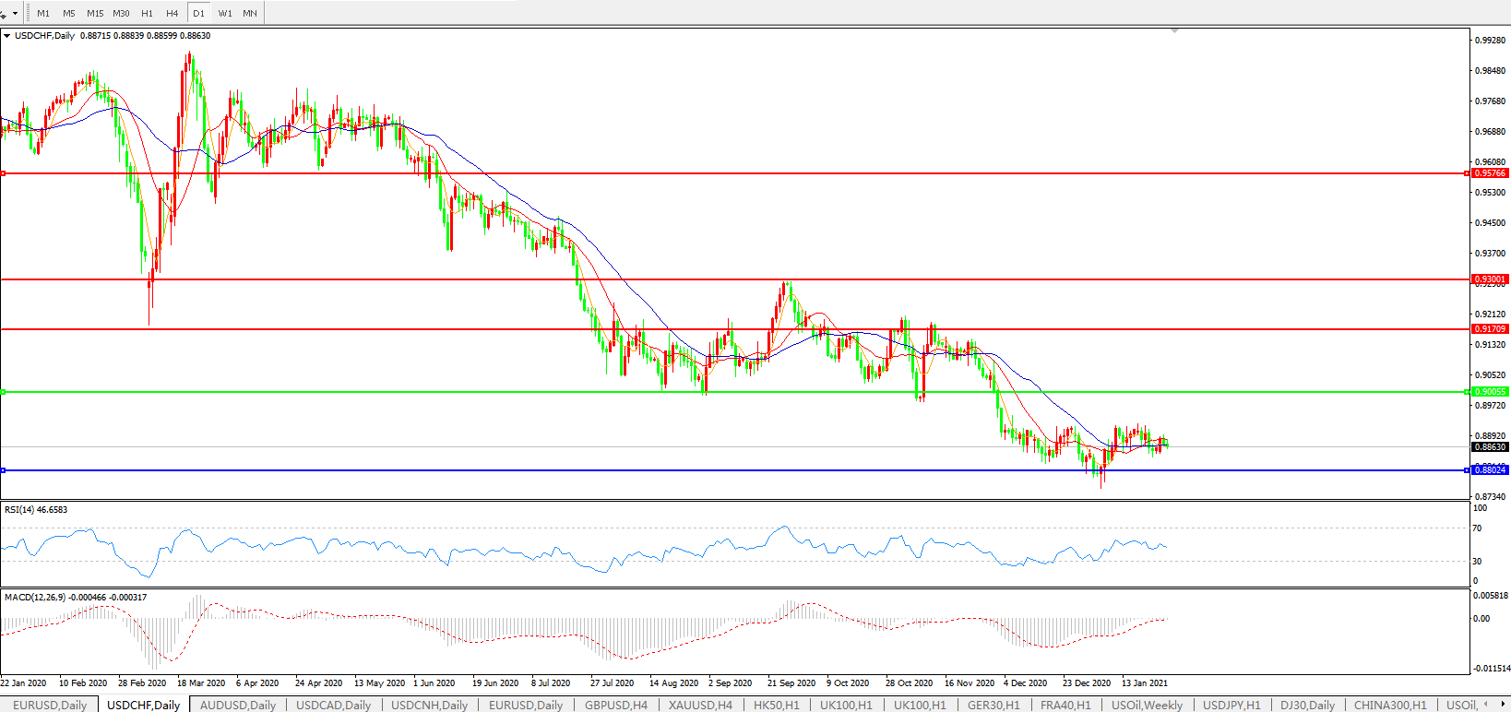Viewport: 1511px width, 712px height.
Task: Open the AUDUSD,Daily chart tab
Action: [x=238, y=705]
